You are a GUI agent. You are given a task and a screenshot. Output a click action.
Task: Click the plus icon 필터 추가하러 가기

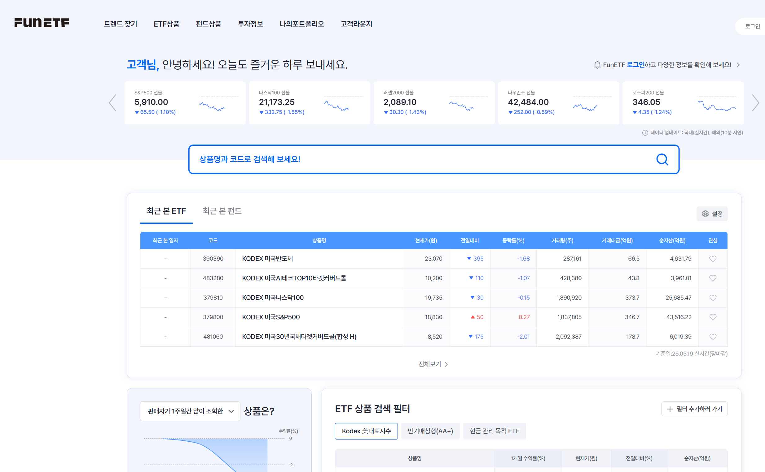(670, 409)
